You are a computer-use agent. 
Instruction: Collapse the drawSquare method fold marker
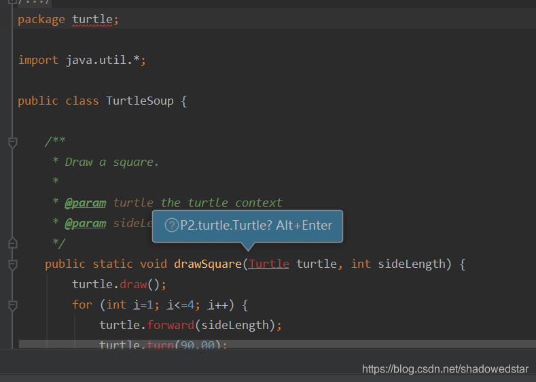pos(13,265)
